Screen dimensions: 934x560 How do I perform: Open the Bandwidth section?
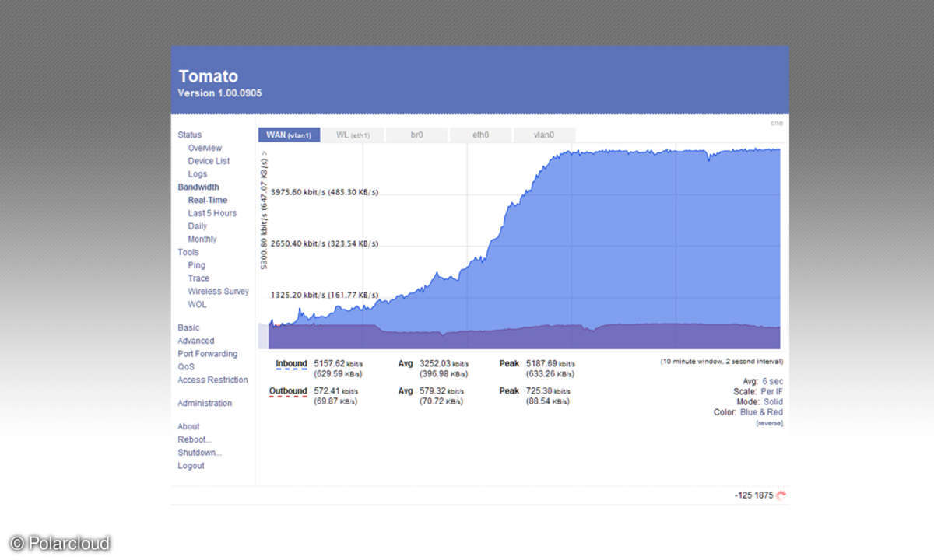pyautogui.click(x=198, y=187)
